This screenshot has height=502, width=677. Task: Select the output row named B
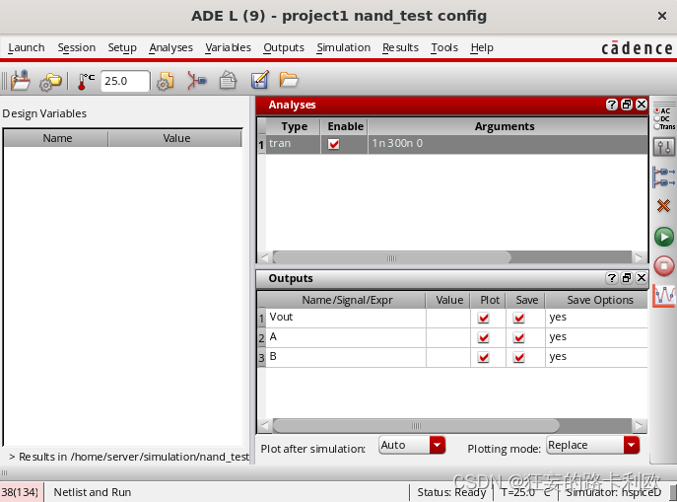346,358
